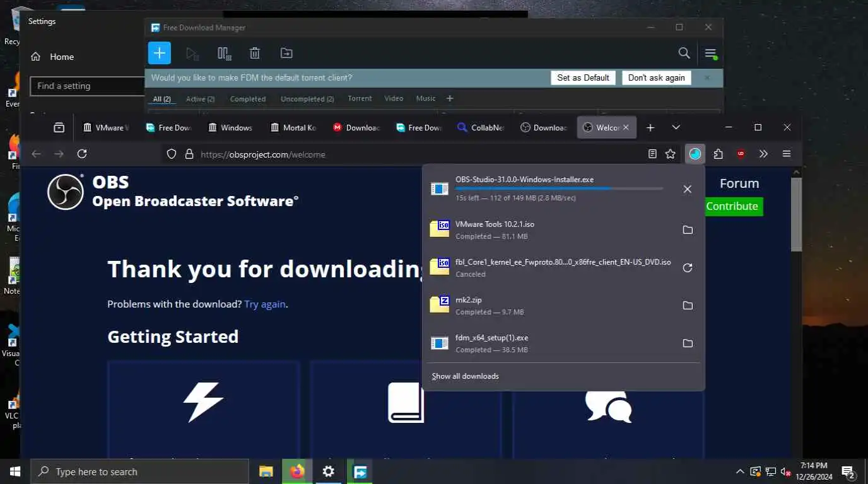
Task: Click the obsproject.com URL address field
Action: click(x=419, y=154)
